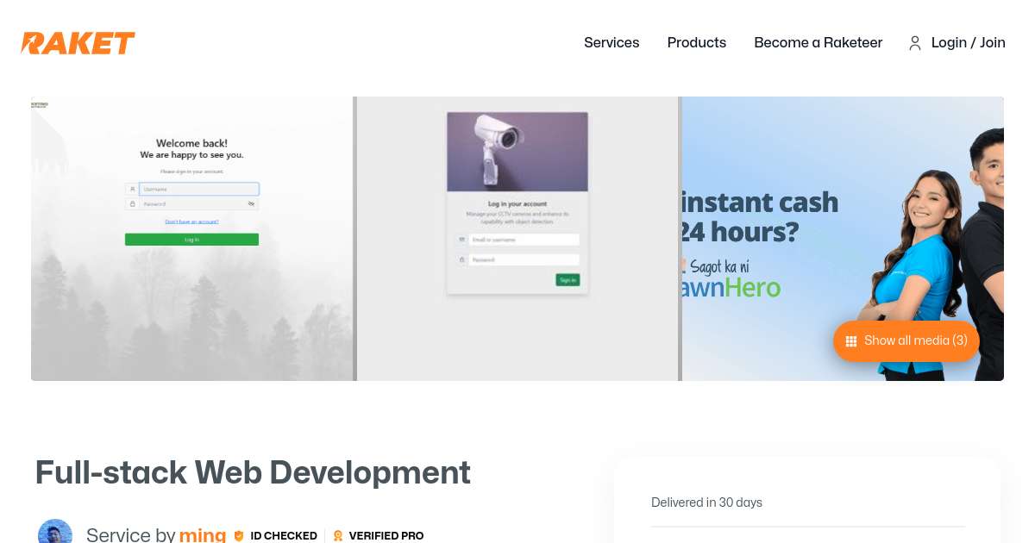This screenshot has width=1035, height=543.
Task: Click the Verified Pro ribbon badge icon
Action: click(x=338, y=535)
